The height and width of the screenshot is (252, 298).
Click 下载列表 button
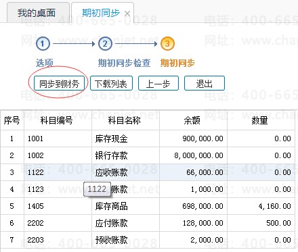coord(111,84)
